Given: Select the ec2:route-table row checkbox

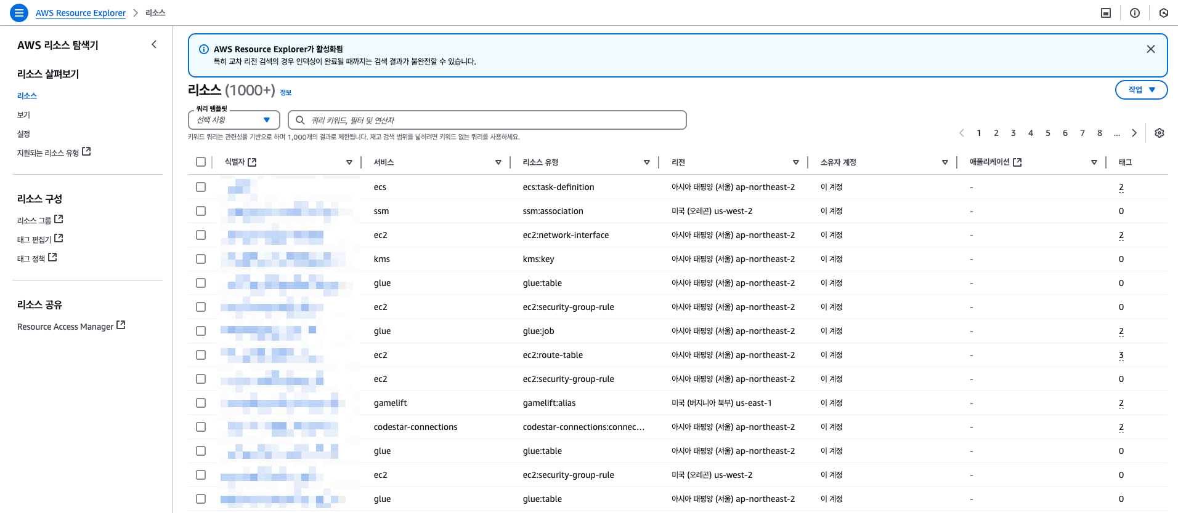Looking at the screenshot, I should coord(201,355).
